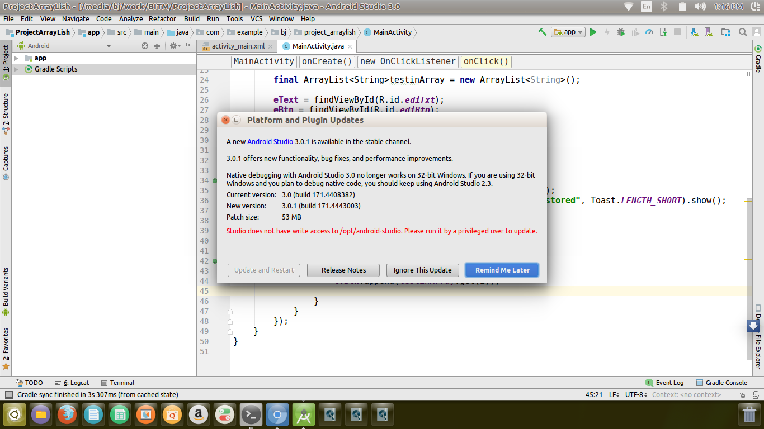Open the app run configuration dropdown
This screenshot has width=764, height=429.
coord(568,32)
